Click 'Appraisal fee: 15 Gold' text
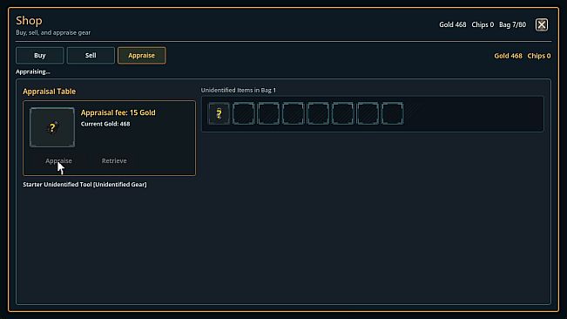This screenshot has height=319, width=567. tap(118, 112)
